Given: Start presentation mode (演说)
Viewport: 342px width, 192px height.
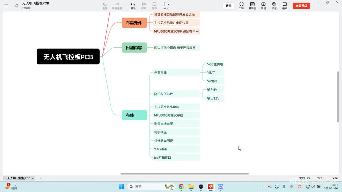Looking at the screenshot, I should point(263,6).
